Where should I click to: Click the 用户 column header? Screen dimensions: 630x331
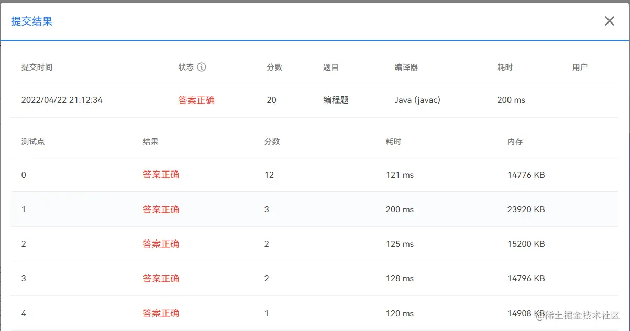580,67
